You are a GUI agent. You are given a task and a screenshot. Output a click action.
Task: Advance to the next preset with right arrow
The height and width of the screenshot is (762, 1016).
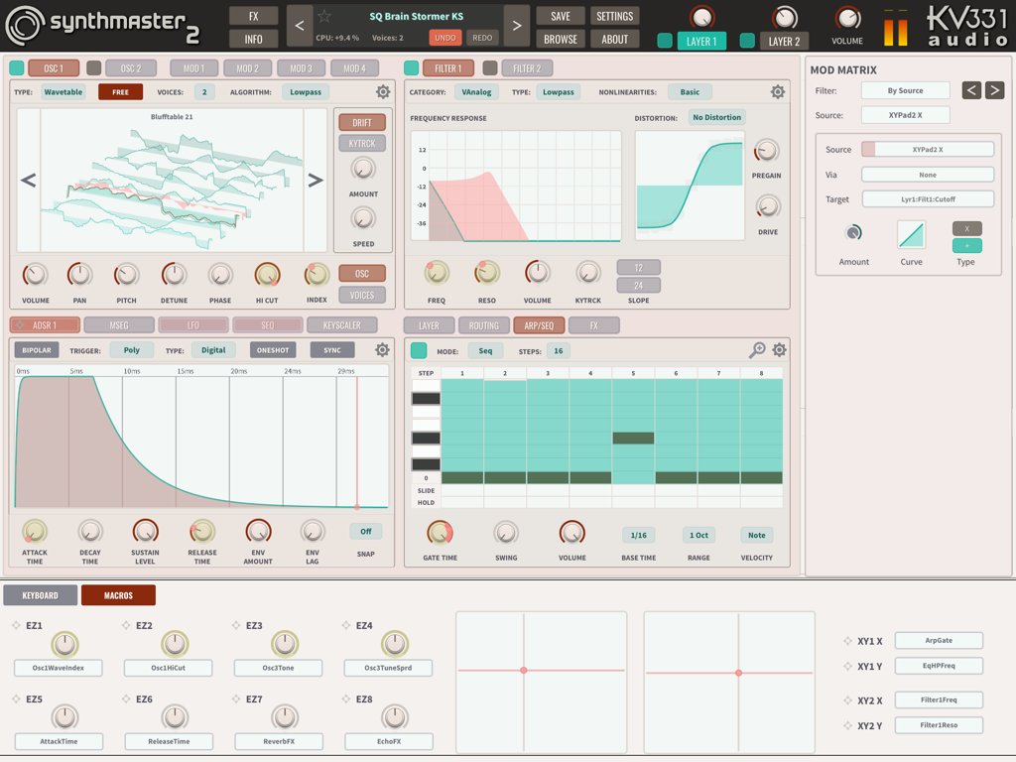[515, 24]
